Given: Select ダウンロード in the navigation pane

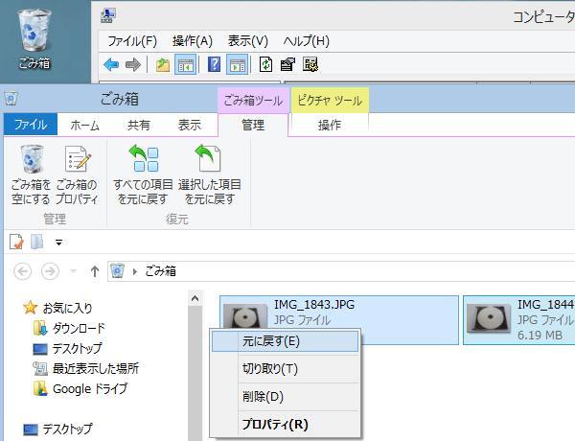Looking at the screenshot, I should 79,328.
